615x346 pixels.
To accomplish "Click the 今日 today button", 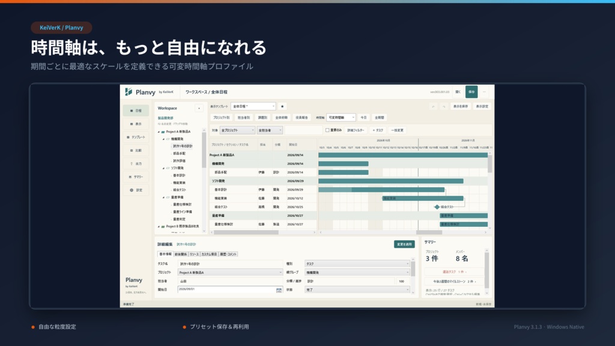I will tap(363, 117).
